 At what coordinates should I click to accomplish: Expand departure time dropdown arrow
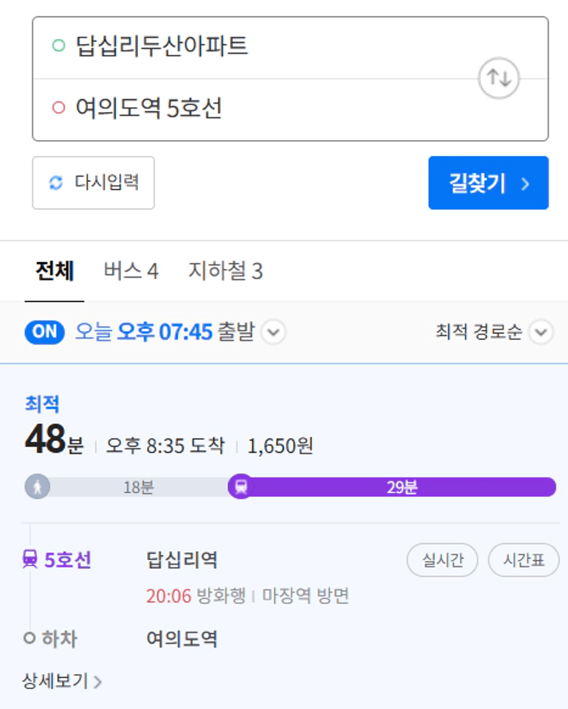274,333
